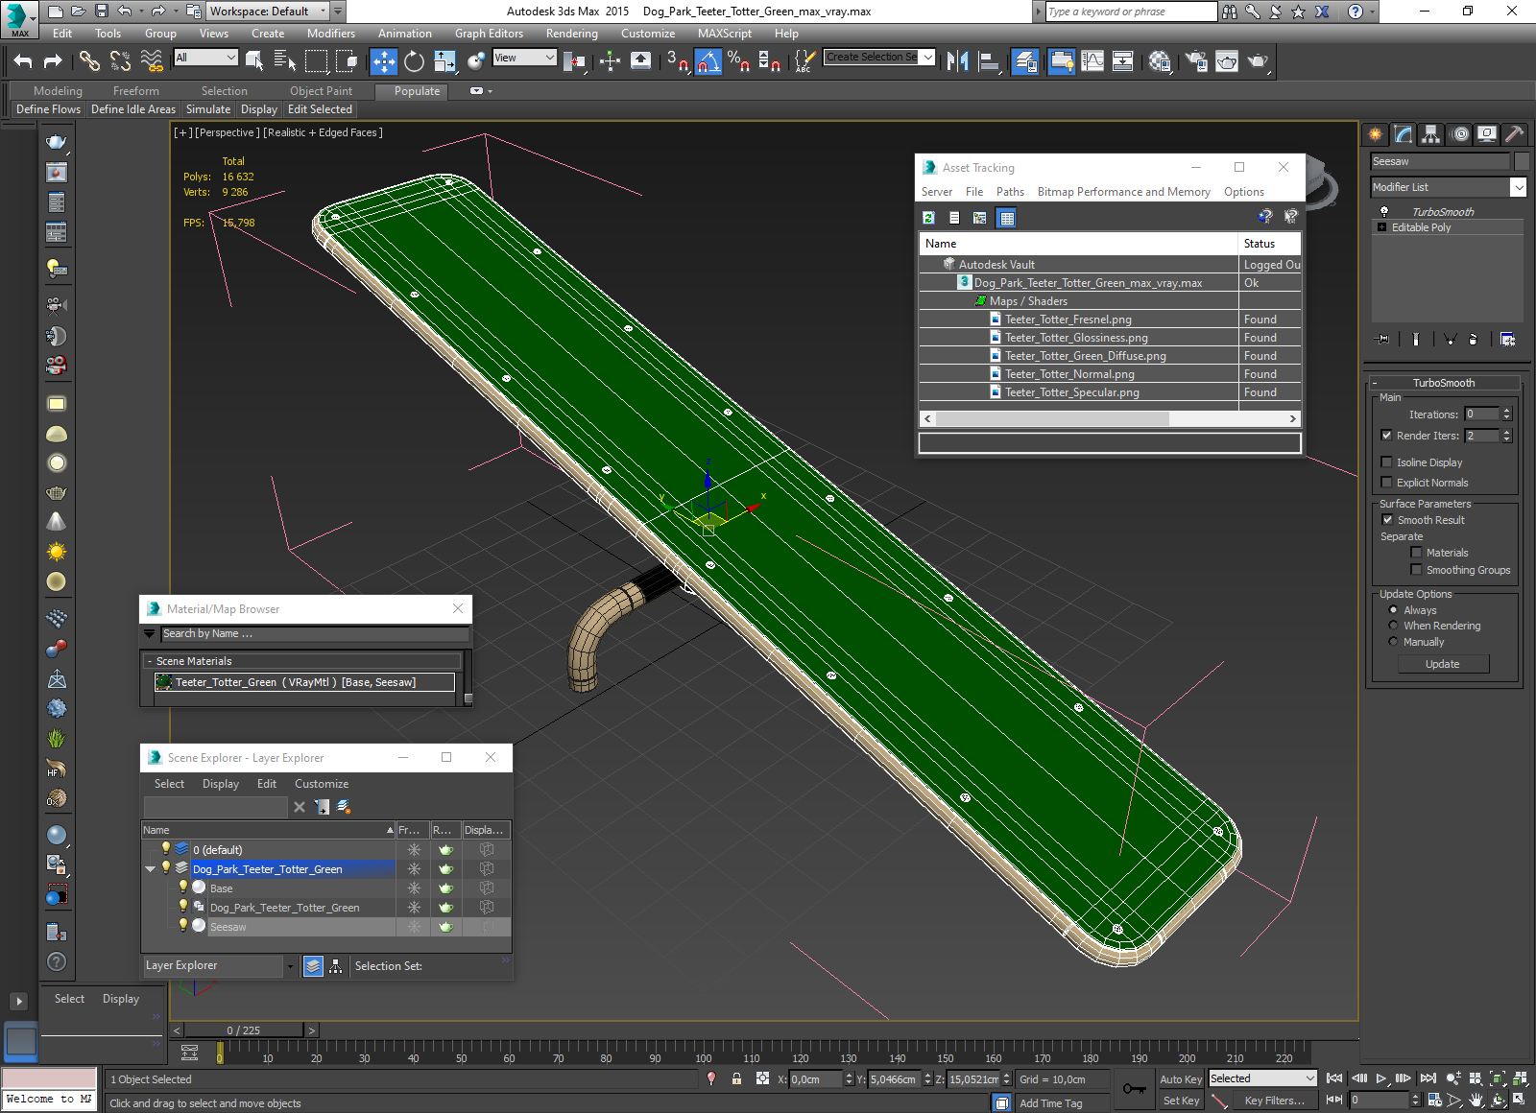
Task: Open the Create command panel tab
Action: click(1376, 134)
